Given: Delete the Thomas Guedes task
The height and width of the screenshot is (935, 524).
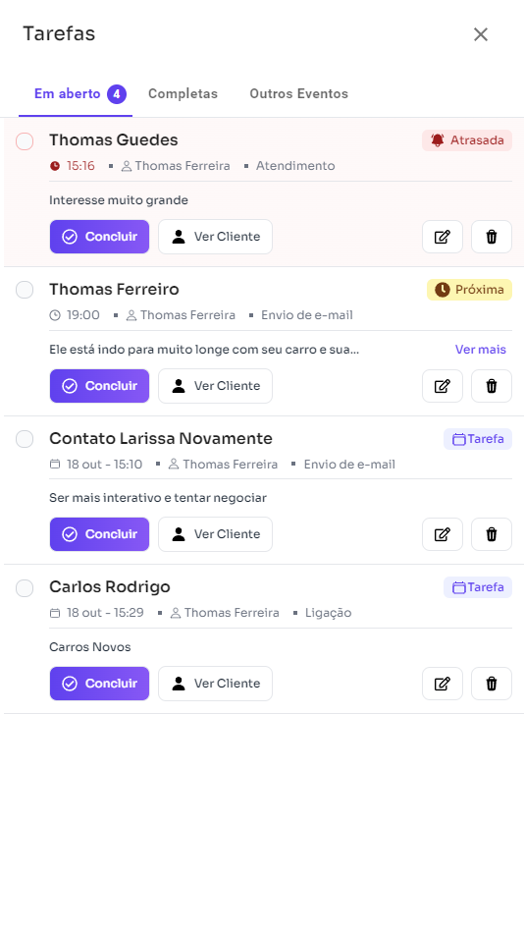Looking at the screenshot, I should [x=492, y=237].
